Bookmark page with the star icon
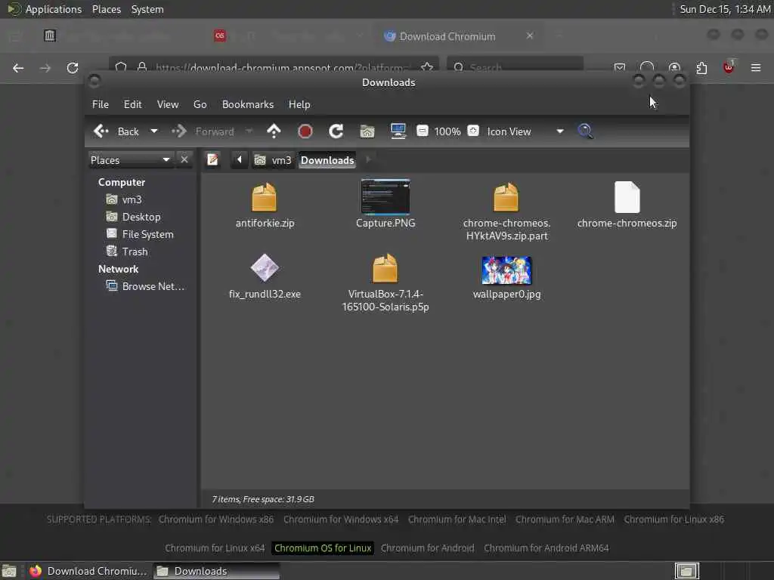The height and width of the screenshot is (580, 774). pos(427,67)
